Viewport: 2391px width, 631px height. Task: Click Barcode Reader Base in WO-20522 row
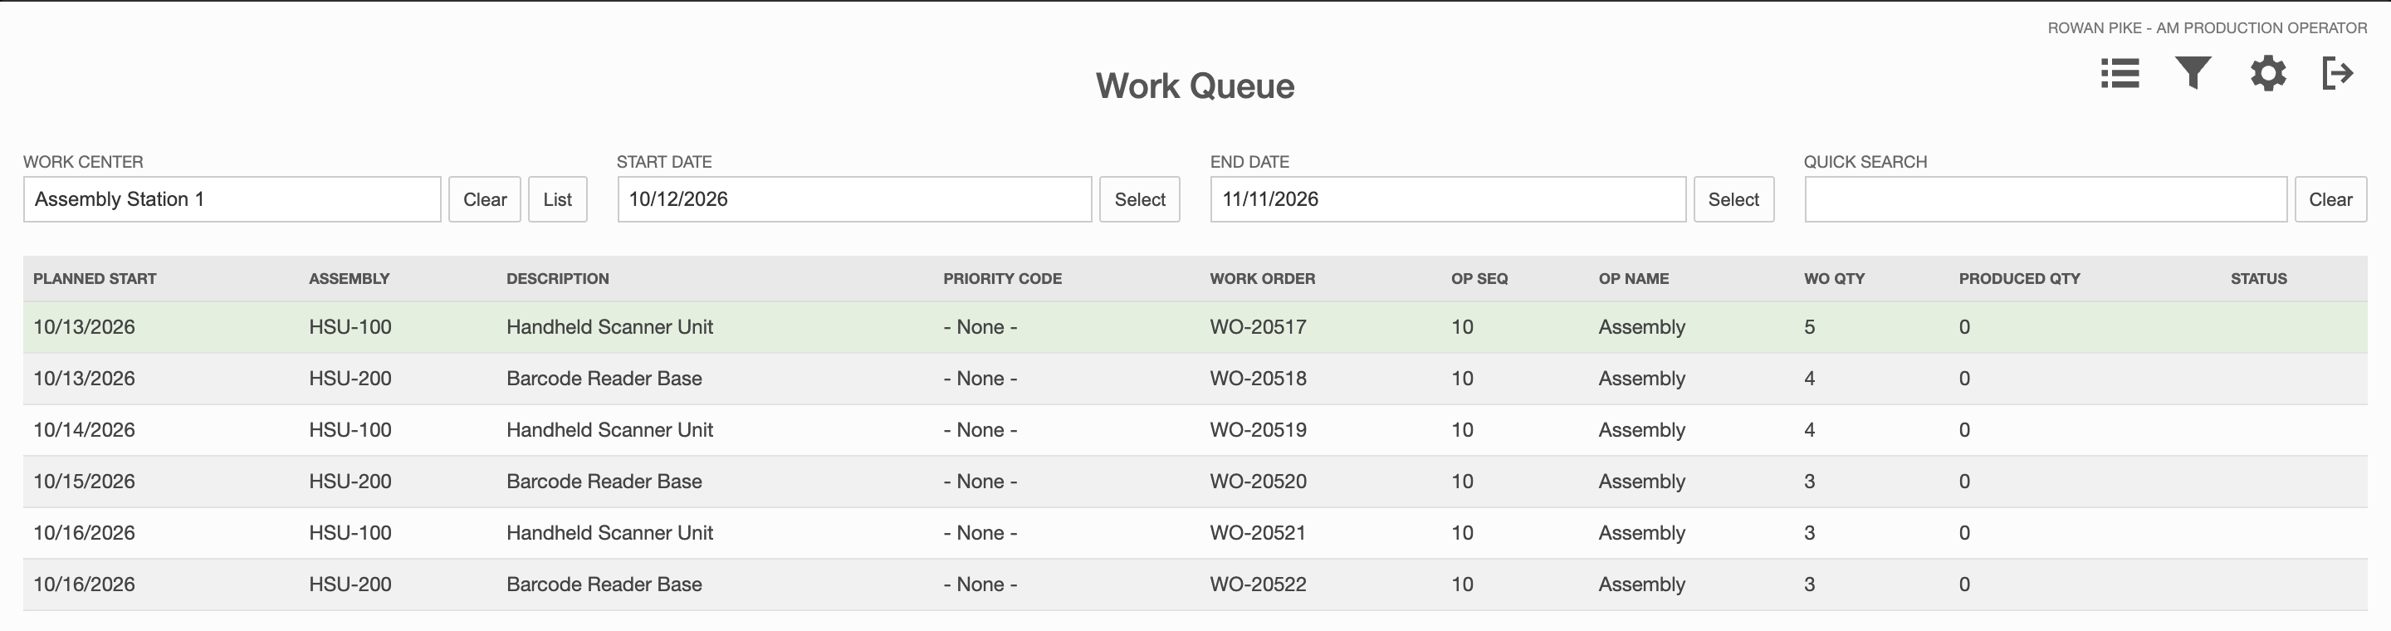(x=604, y=585)
